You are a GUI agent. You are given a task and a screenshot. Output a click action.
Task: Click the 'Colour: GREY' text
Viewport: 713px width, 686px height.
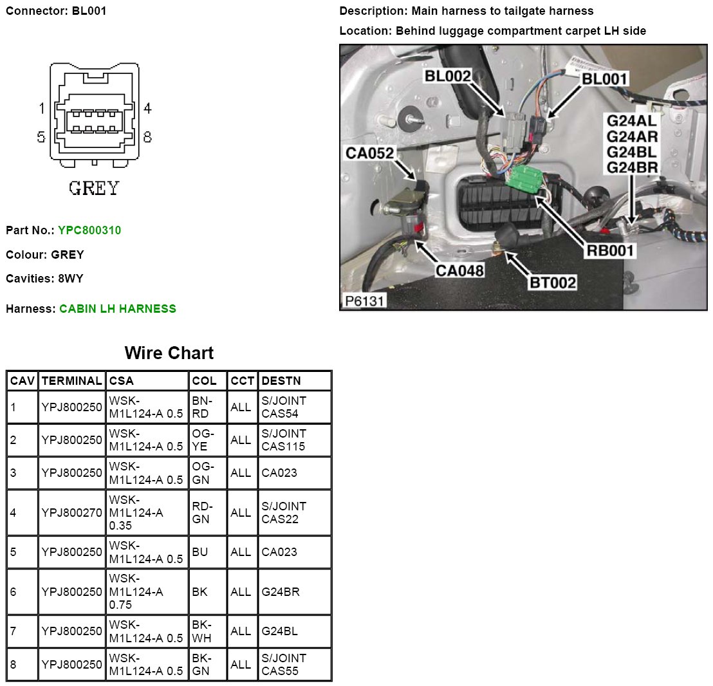(x=45, y=255)
